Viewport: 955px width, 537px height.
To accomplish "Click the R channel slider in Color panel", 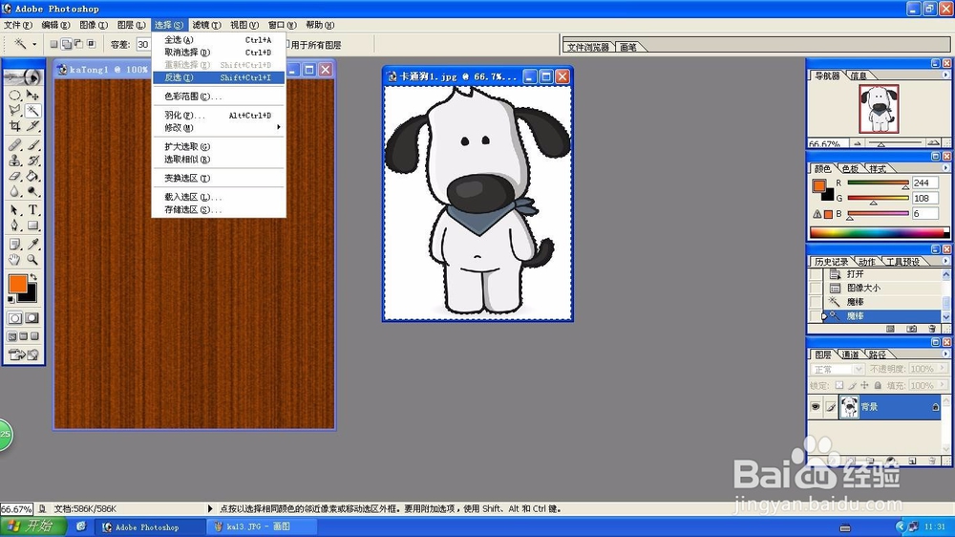I will coord(878,183).
